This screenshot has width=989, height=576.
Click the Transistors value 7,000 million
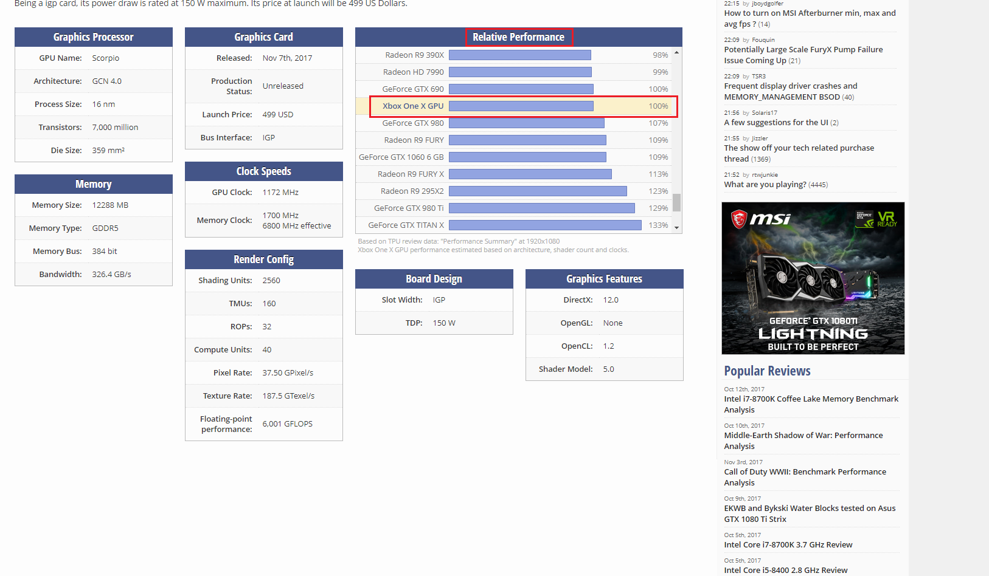[115, 127]
